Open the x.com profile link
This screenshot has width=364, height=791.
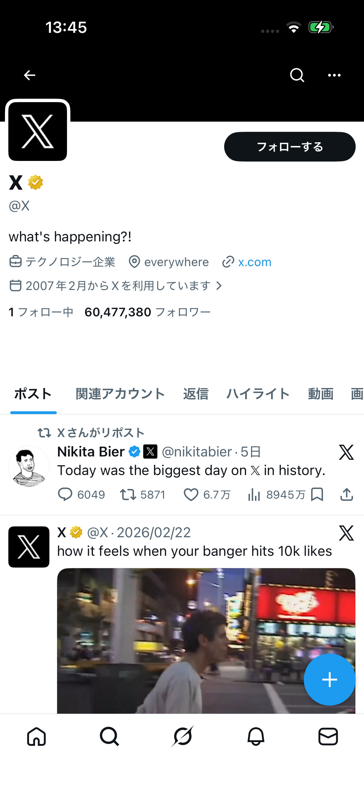tap(254, 262)
